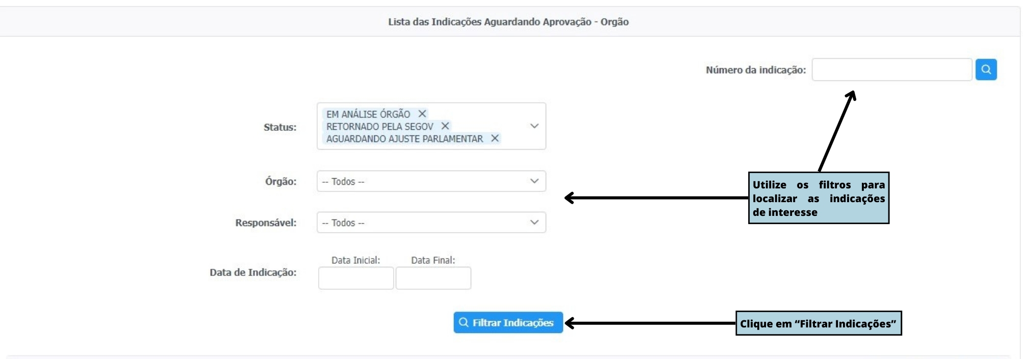Click the Responsável field label
Viewport: 1023px width, 359px height.
(x=266, y=223)
